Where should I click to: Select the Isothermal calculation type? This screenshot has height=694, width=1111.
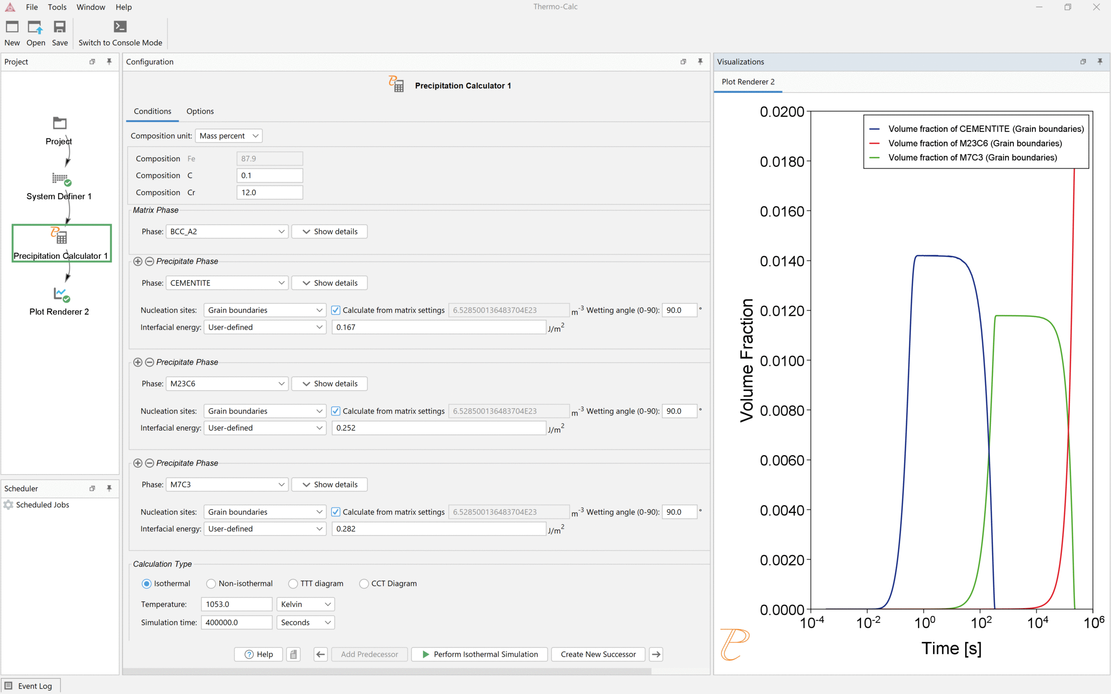tap(146, 584)
